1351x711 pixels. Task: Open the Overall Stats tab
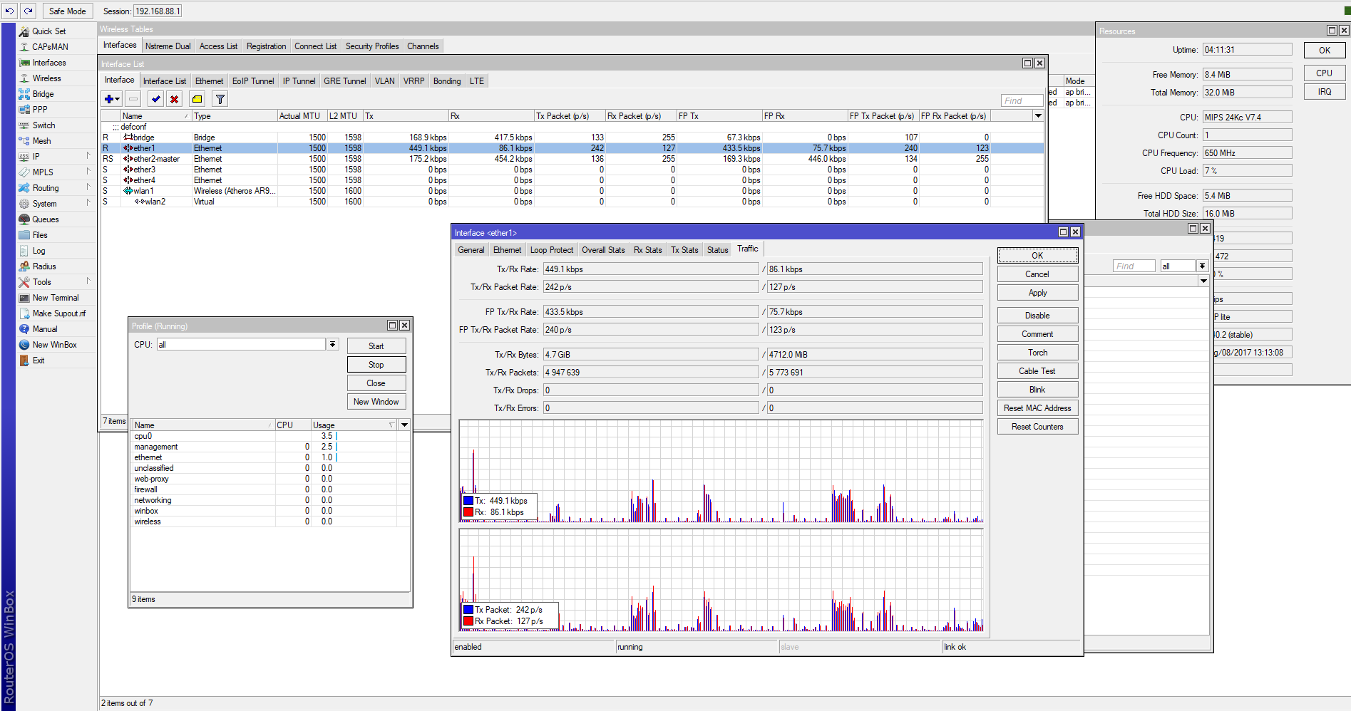pos(603,250)
